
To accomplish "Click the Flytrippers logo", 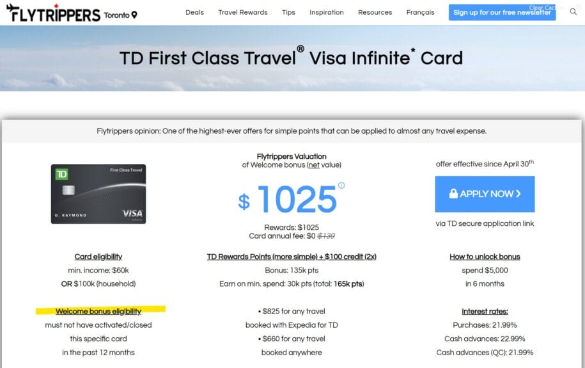I will click(x=54, y=13).
